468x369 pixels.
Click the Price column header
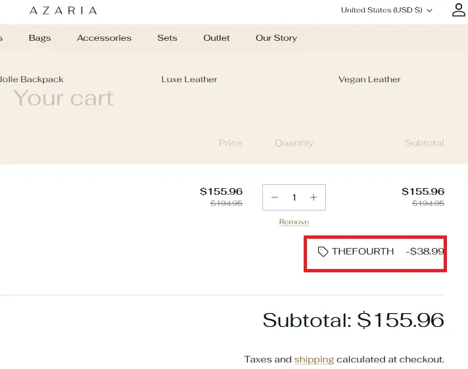point(231,143)
